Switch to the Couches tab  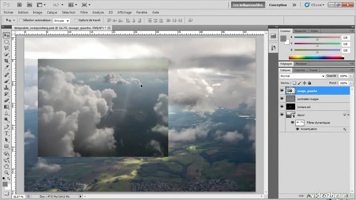tap(299, 70)
